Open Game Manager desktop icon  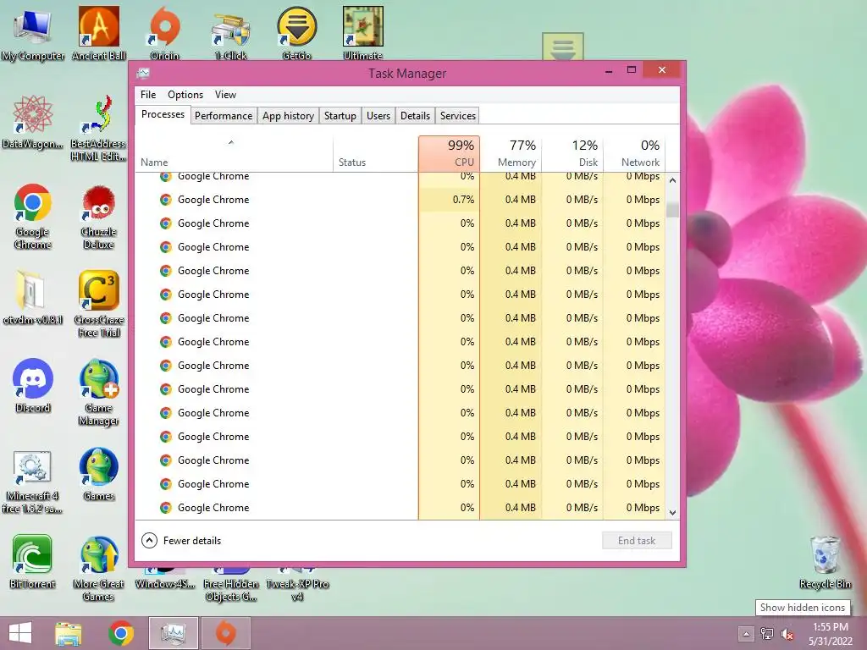[x=99, y=393]
